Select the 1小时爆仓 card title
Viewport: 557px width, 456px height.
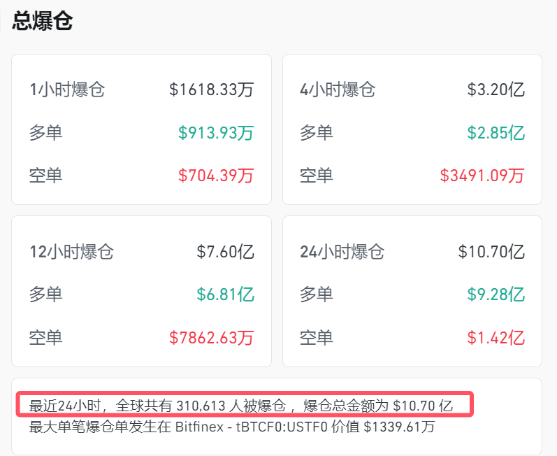click(66, 90)
